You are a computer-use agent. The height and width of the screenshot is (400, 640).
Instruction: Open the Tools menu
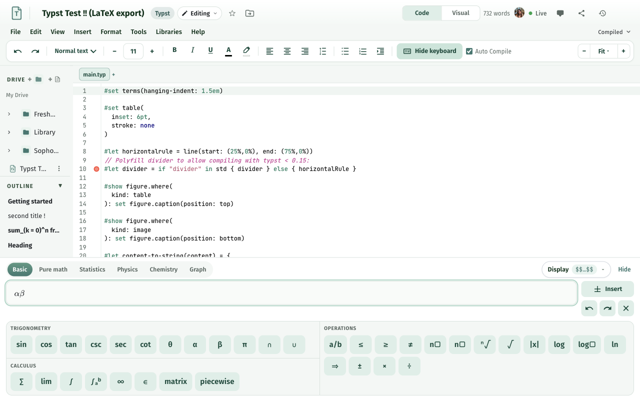pos(138,32)
